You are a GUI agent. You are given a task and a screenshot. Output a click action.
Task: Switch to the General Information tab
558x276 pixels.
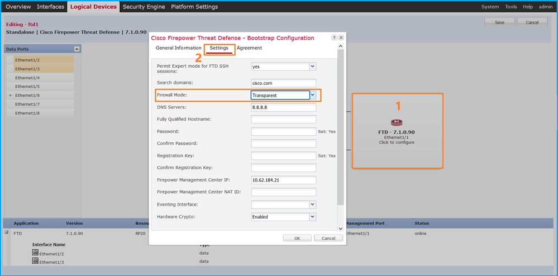pyautogui.click(x=178, y=48)
